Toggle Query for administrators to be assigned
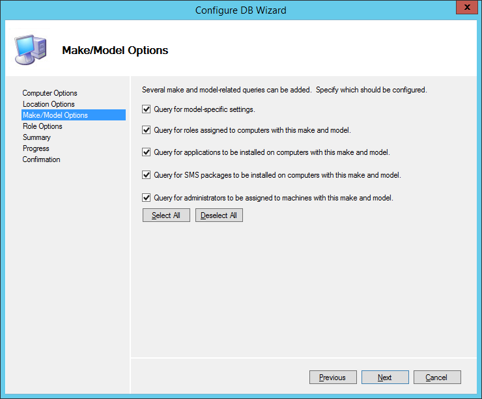The width and height of the screenshot is (482, 399). tap(147, 197)
